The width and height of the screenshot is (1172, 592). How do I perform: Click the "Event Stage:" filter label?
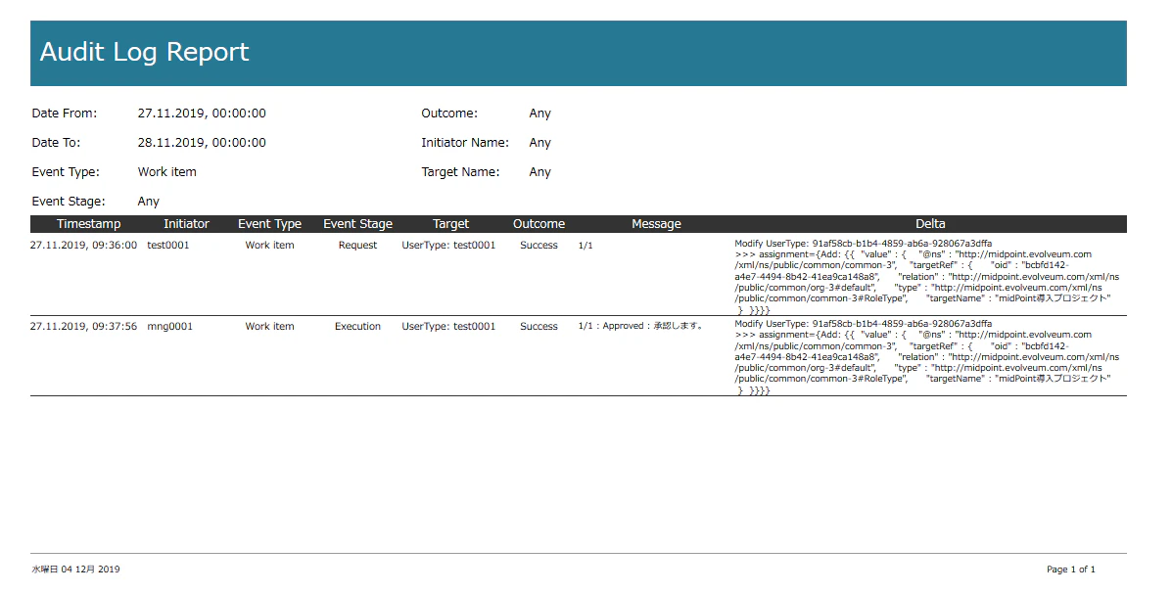coord(69,202)
